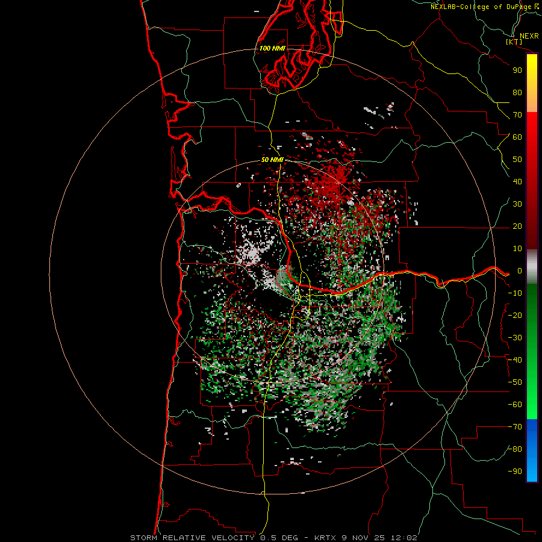Click the "-30" scale value

[515, 338]
